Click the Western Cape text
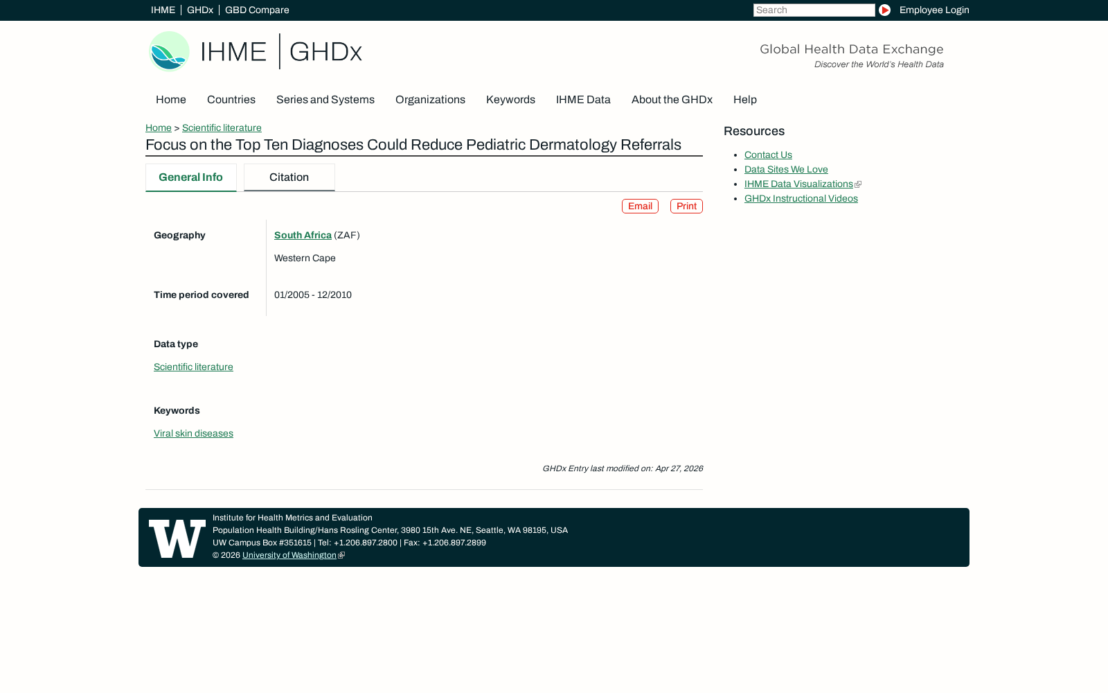The width and height of the screenshot is (1108, 693). pyautogui.click(x=305, y=258)
